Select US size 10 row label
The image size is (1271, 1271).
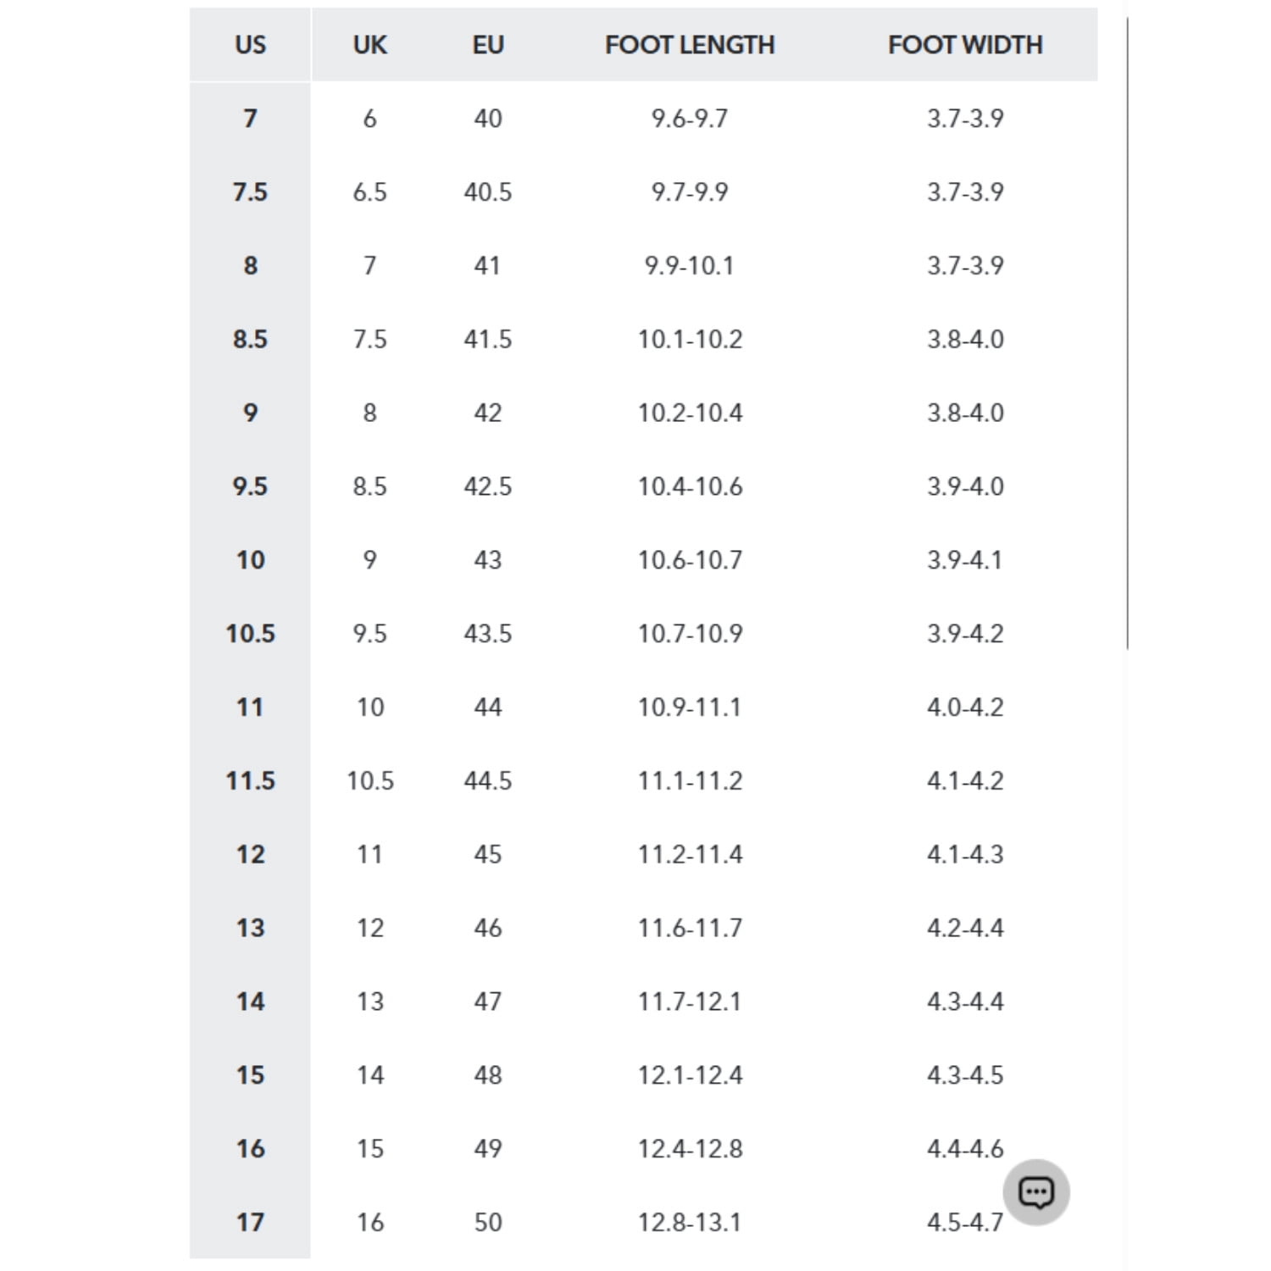(x=250, y=560)
